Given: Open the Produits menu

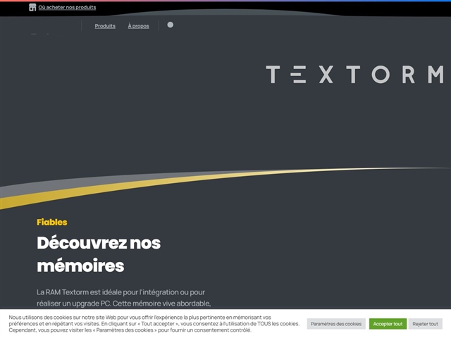Looking at the screenshot, I should click(x=105, y=26).
